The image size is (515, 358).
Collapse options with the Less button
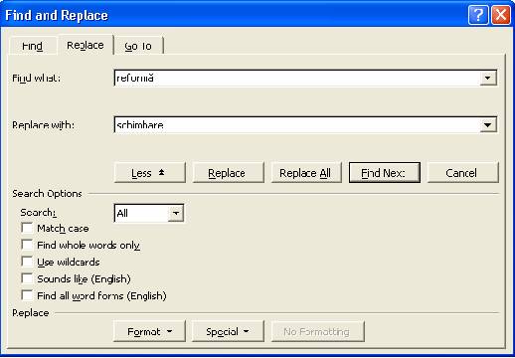[149, 172]
